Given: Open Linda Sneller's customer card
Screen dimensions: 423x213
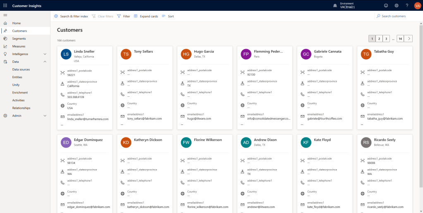Looking at the screenshot, I should 84,52.
